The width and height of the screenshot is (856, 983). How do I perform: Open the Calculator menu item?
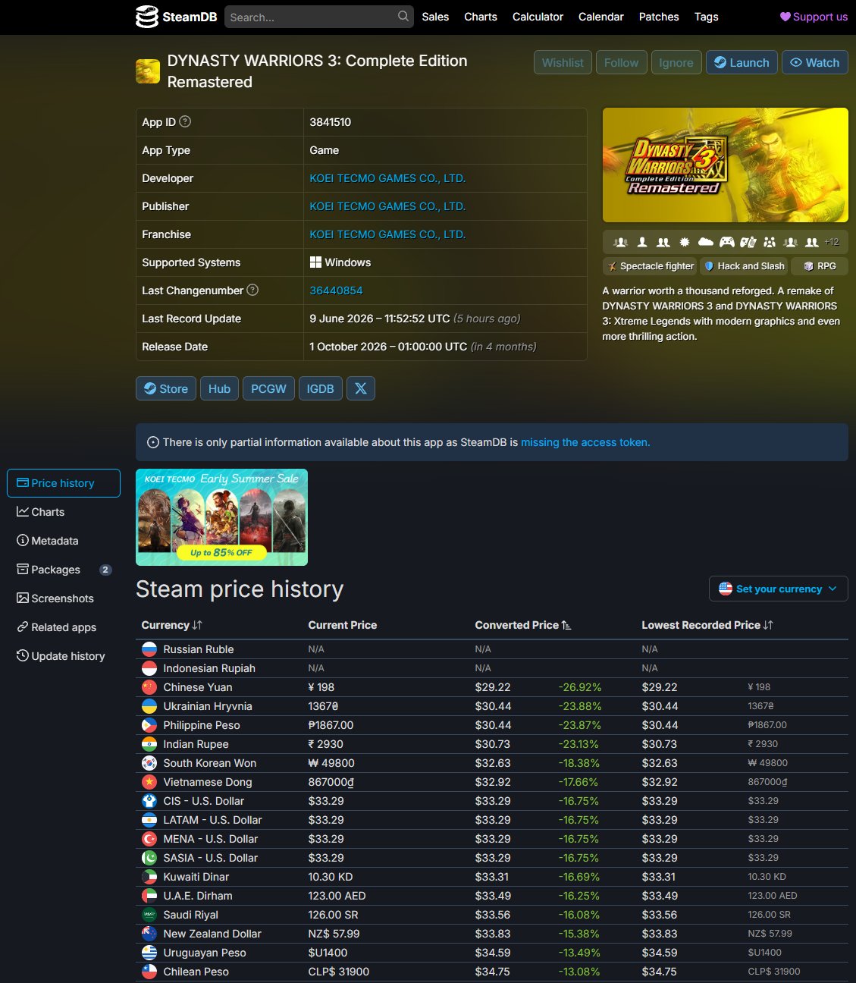pyautogui.click(x=538, y=17)
